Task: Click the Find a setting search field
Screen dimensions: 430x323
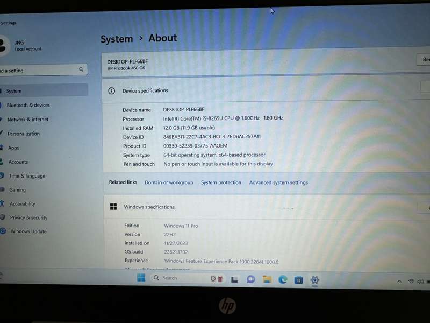Action: click(x=44, y=70)
